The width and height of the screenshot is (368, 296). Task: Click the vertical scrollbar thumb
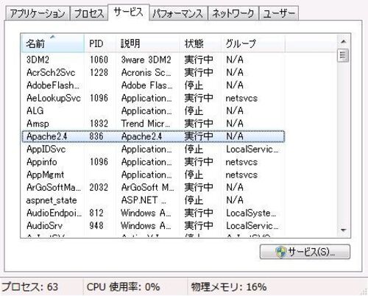[343, 56]
